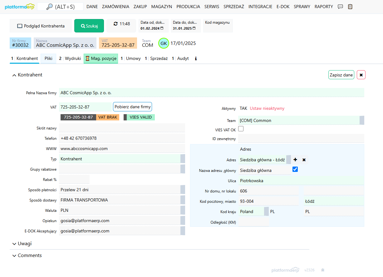The height and width of the screenshot is (277, 383).
Task: Click the clipboard icon in top menu
Action: coord(350,7)
